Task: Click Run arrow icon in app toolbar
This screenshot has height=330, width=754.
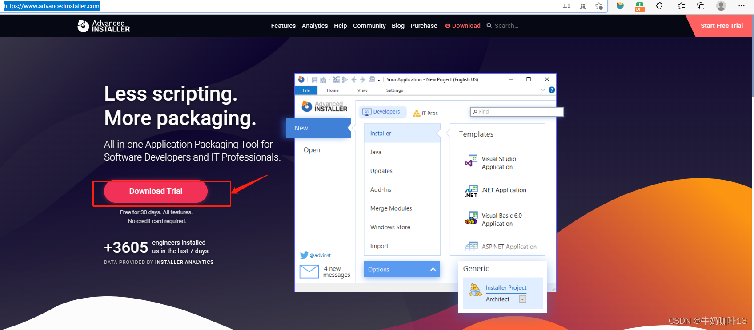Action: pyautogui.click(x=345, y=79)
